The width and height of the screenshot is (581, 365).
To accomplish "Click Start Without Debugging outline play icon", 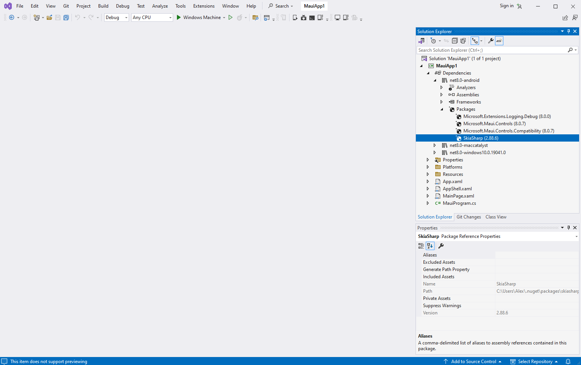I will (230, 18).
